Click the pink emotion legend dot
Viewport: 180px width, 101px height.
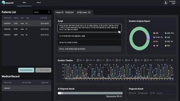click(x=154, y=45)
